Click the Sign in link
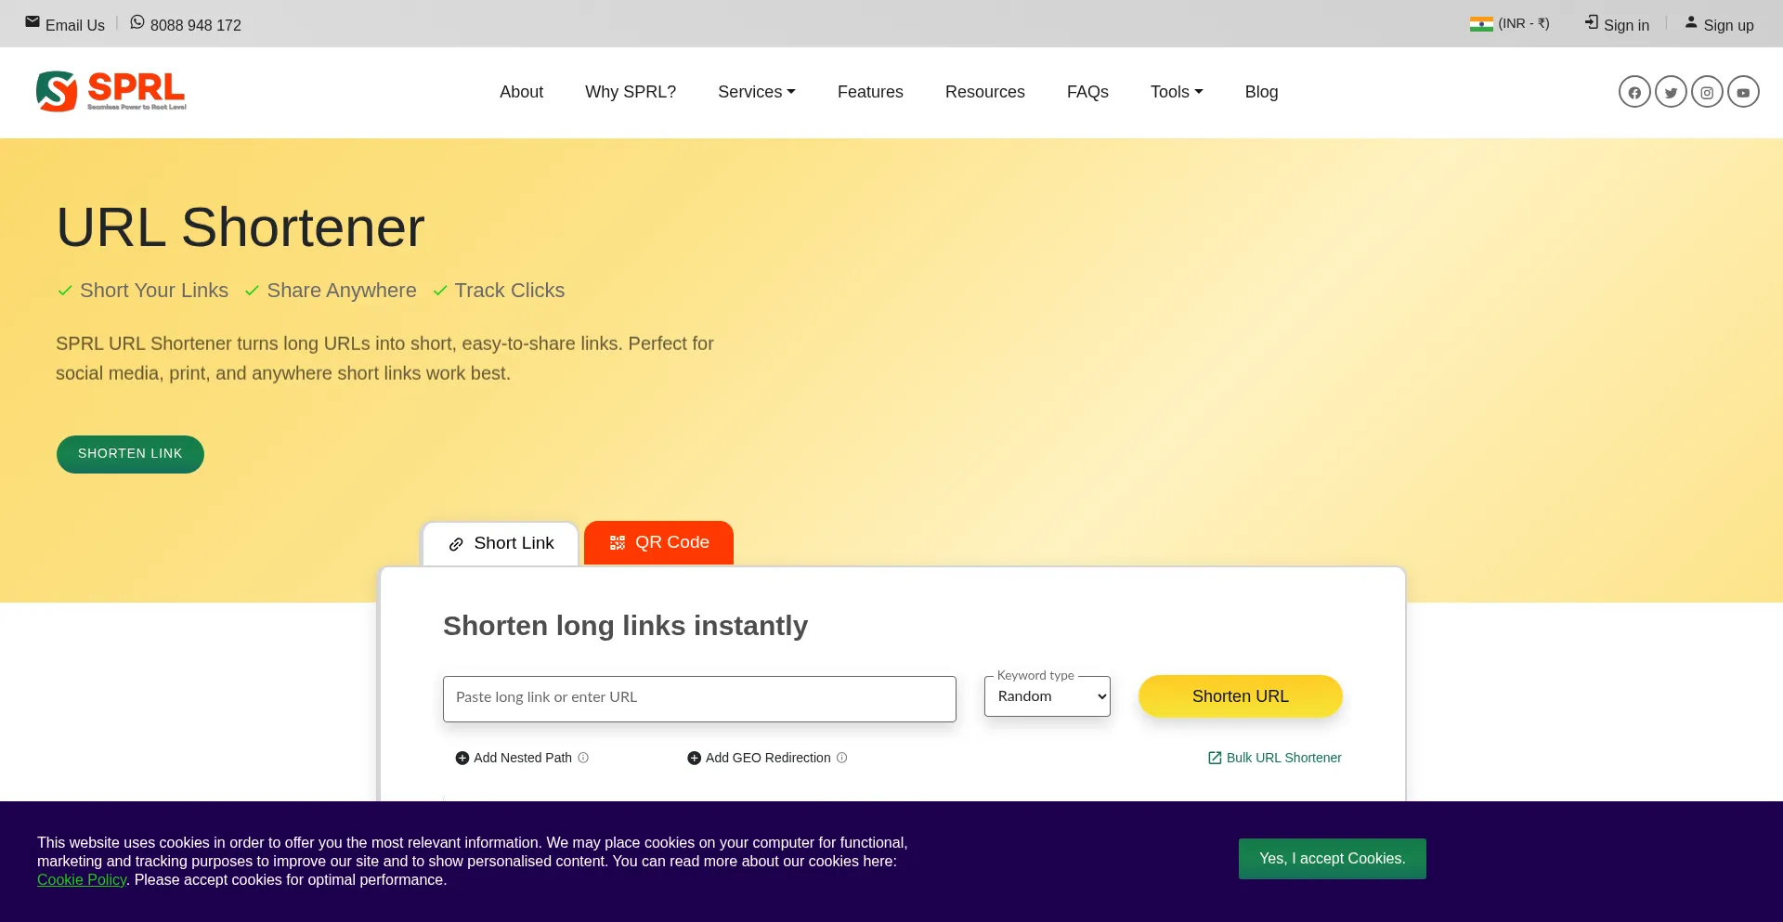 1617,24
